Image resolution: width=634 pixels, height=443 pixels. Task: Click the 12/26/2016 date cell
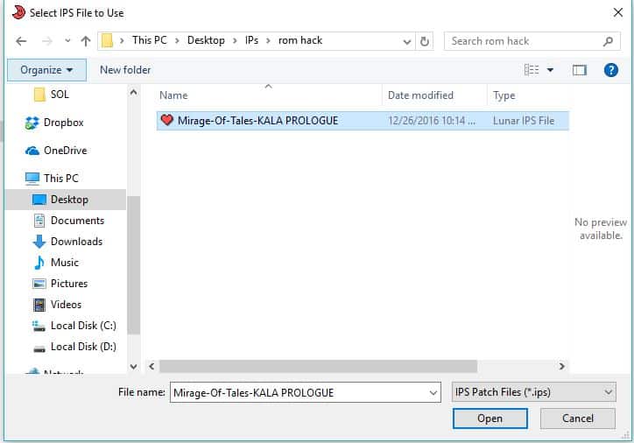[432, 121]
